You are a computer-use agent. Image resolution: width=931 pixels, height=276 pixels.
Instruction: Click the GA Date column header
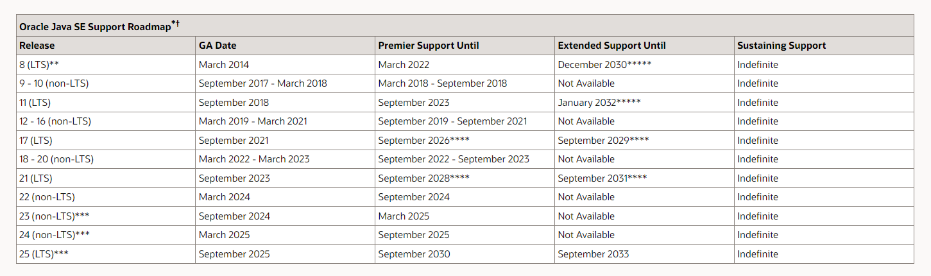coord(218,46)
